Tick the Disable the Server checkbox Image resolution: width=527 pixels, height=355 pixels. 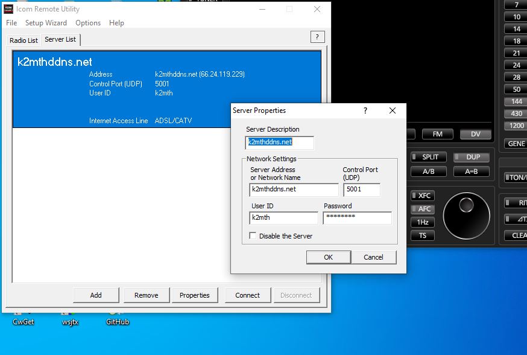[253, 235]
